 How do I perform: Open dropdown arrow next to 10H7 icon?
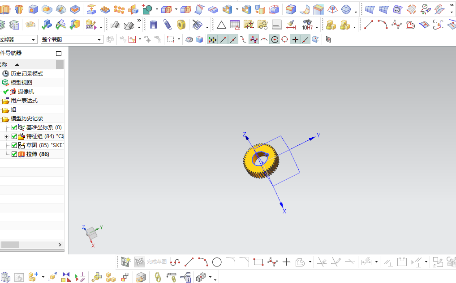[x=317, y=27]
